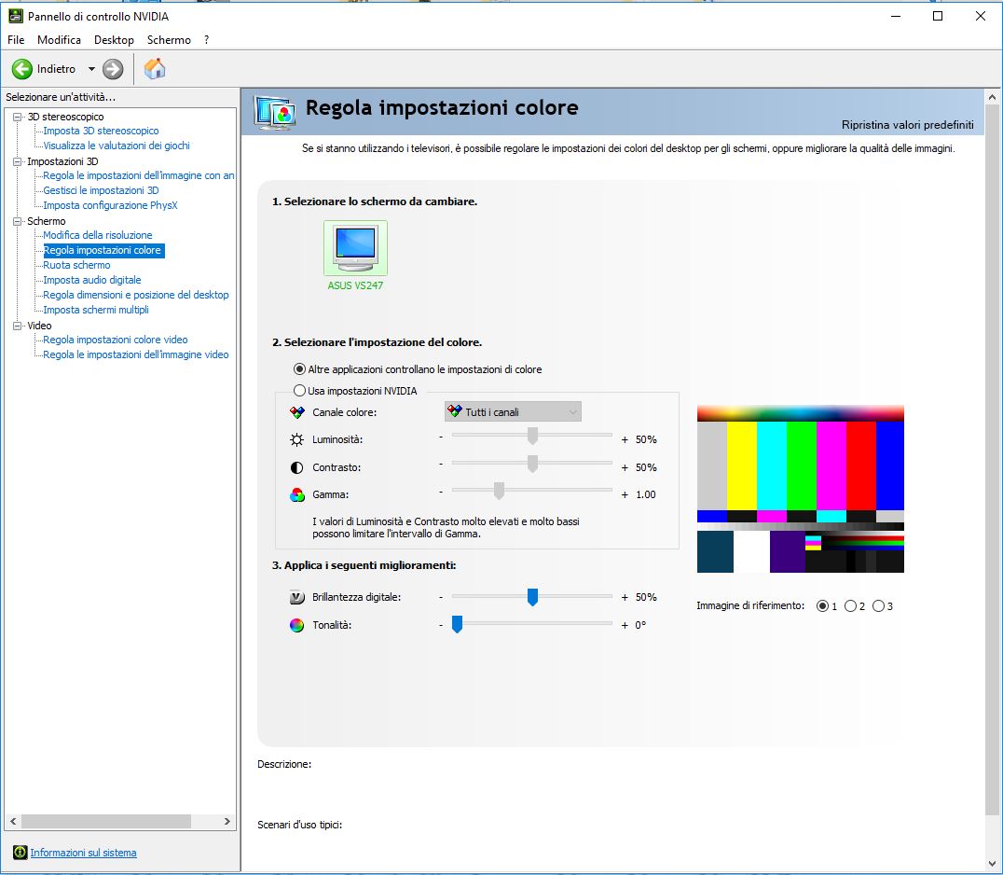This screenshot has height=875, width=1003.
Task: Click the plus next to Brillantezza digitale
Action: pyautogui.click(x=625, y=597)
